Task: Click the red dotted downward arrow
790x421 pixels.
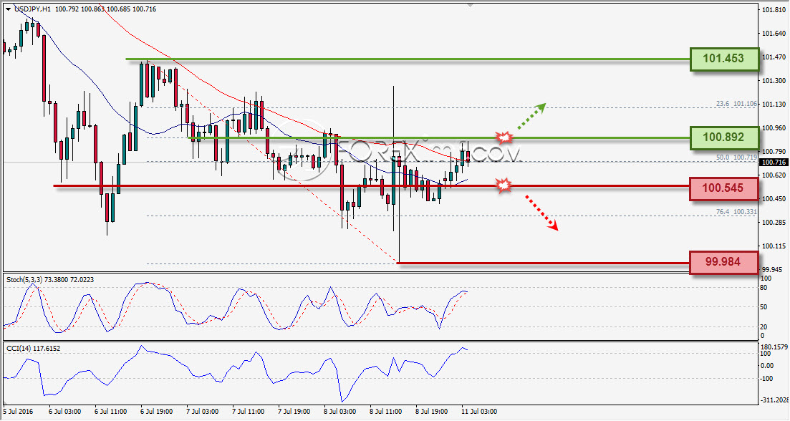Action: click(542, 213)
